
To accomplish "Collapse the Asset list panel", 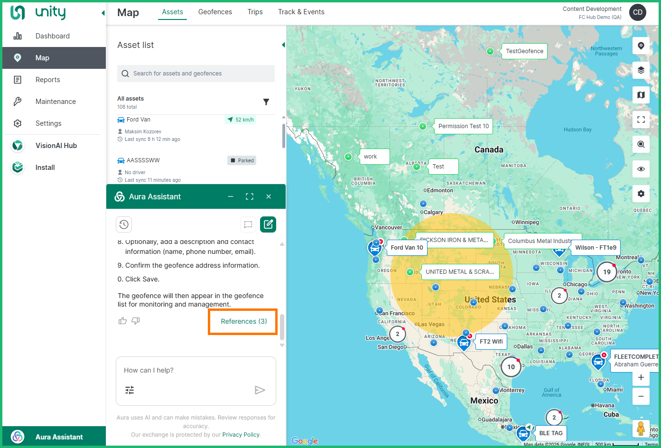I will pos(283,45).
